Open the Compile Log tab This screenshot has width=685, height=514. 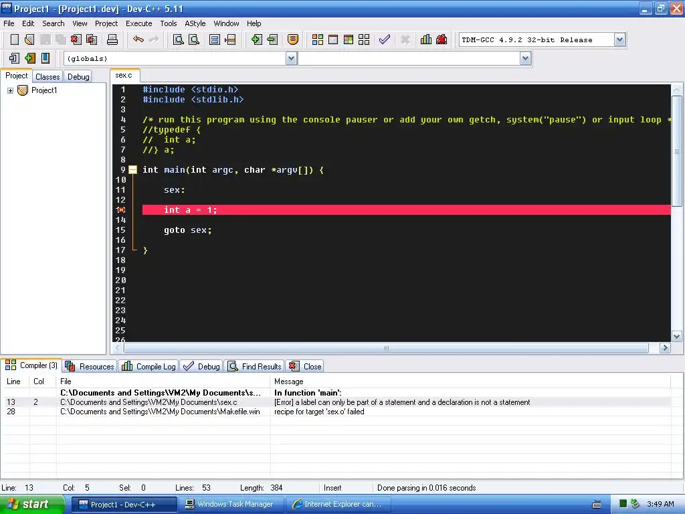pyautogui.click(x=149, y=366)
